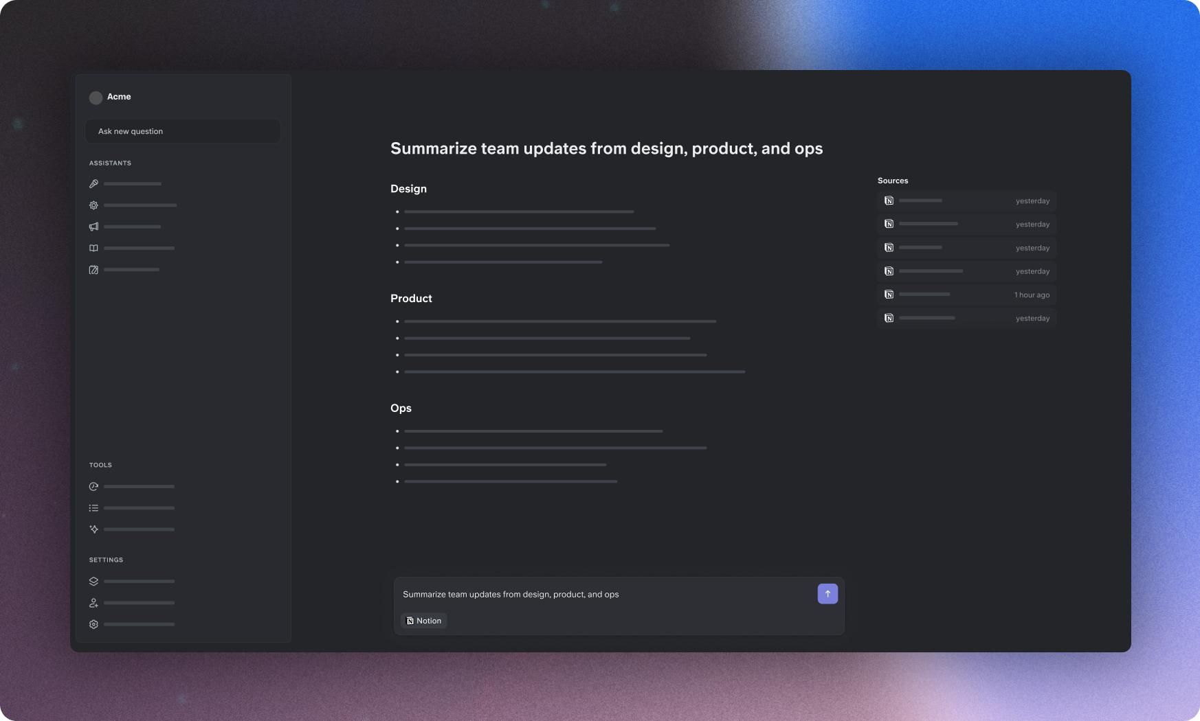Click the Notion source chip in prompt box

pos(424,621)
